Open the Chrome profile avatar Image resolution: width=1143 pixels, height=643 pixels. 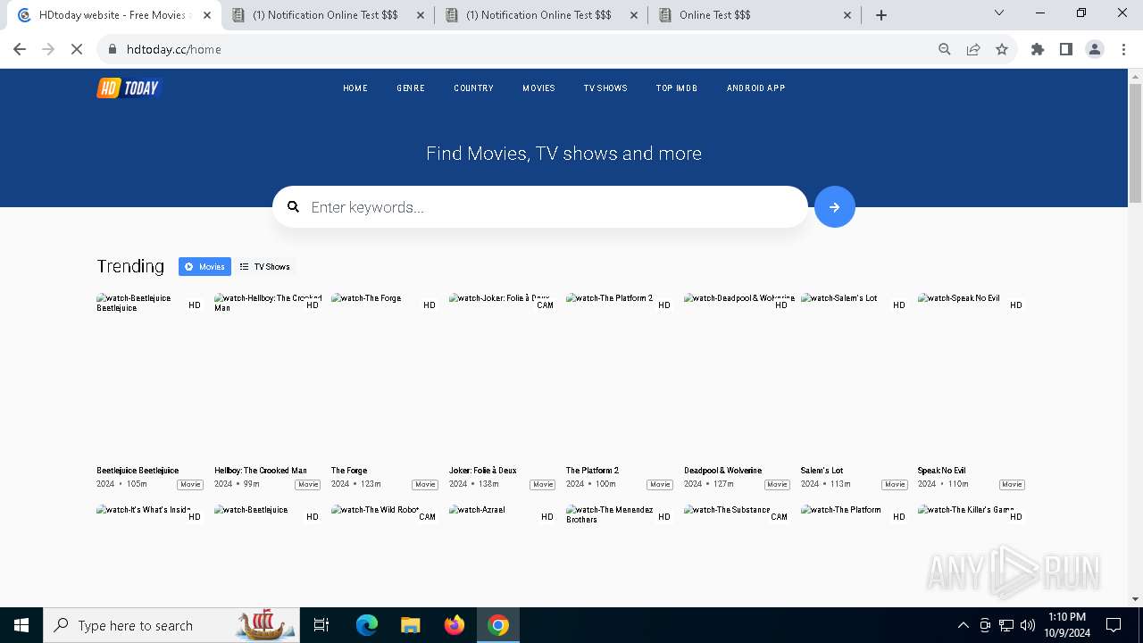point(1095,49)
